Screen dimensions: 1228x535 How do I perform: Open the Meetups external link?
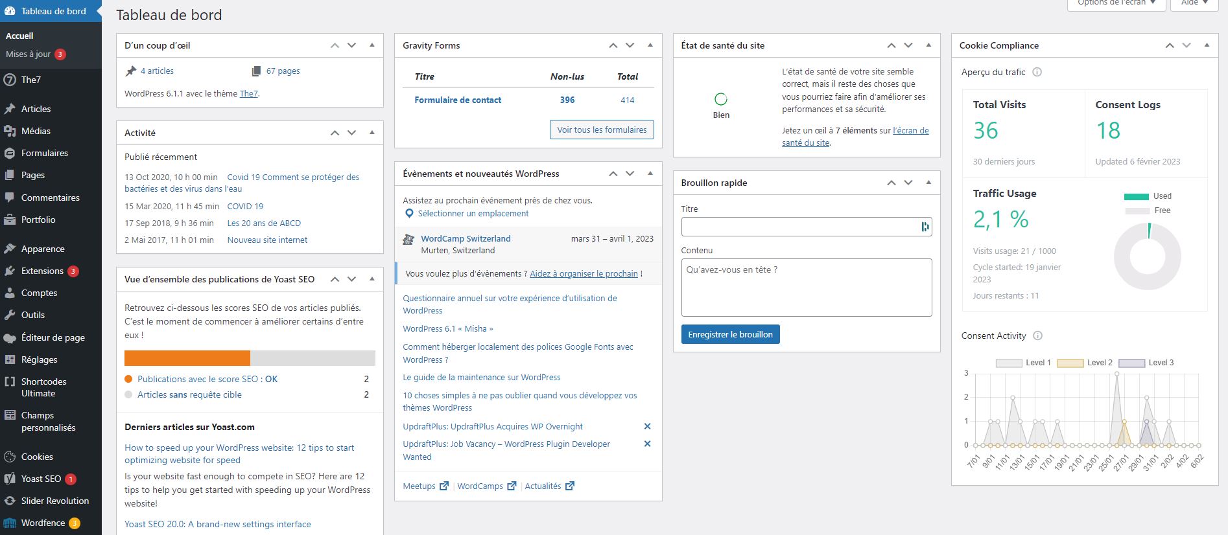pos(425,486)
